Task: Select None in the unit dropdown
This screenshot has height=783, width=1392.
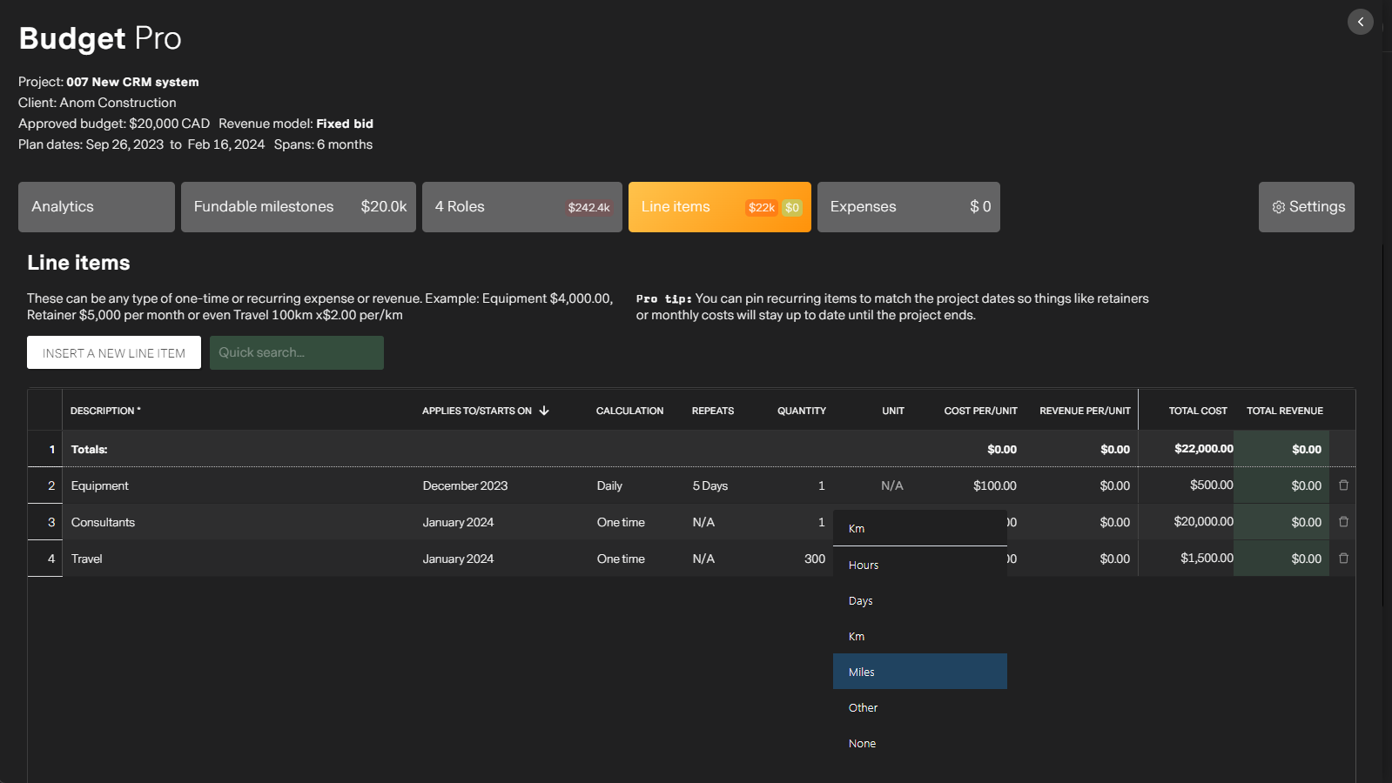Action: click(920, 743)
